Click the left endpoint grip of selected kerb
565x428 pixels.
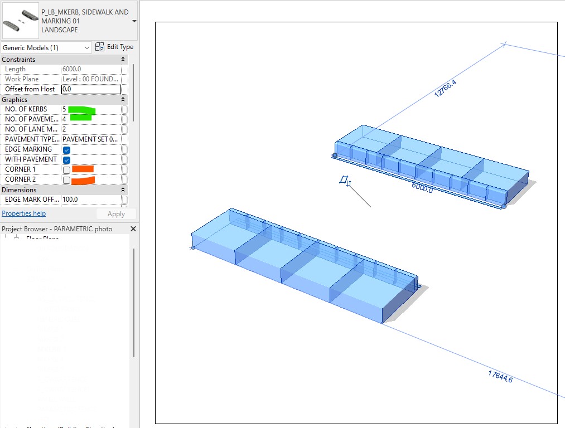335,155
